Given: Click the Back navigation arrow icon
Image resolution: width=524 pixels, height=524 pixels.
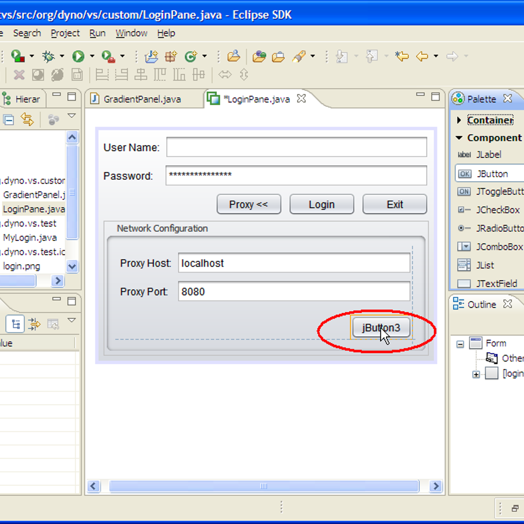Looking at the screenshot, I should 422,56.
